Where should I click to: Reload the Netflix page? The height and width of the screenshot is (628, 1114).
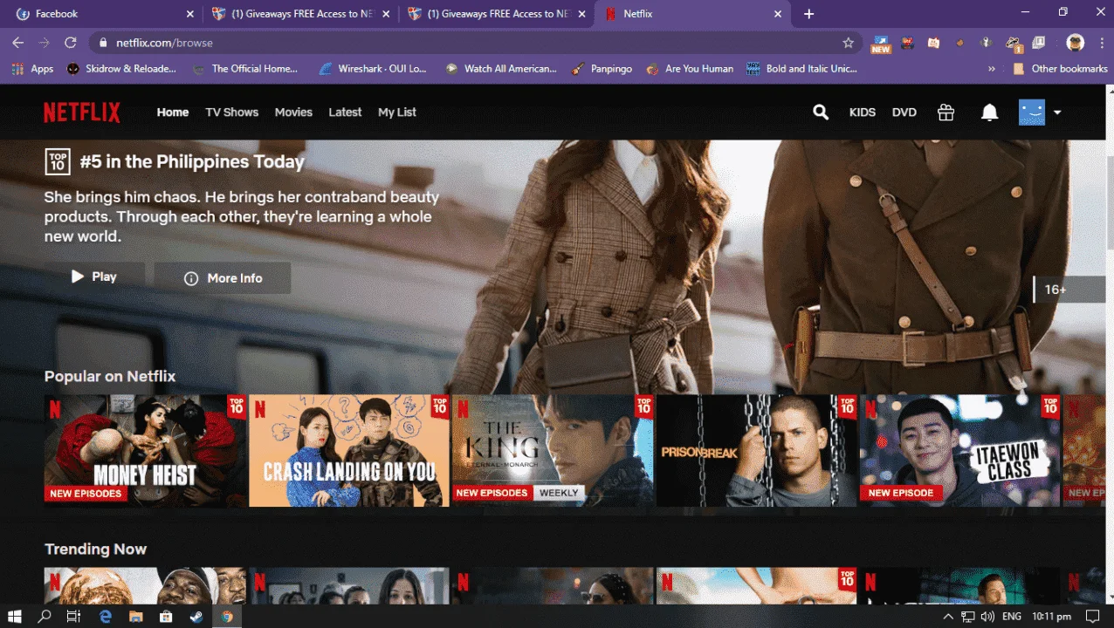point(71,43)
